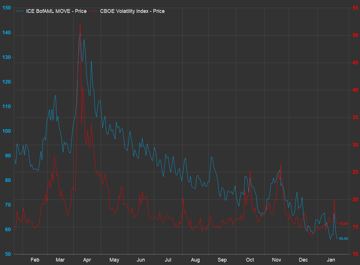Click the 100 value on left axis
The height and width of the screenshot is (265, 360).
6,131
